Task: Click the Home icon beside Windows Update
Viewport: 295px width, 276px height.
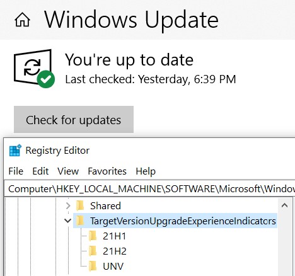Action: (22, 20)
